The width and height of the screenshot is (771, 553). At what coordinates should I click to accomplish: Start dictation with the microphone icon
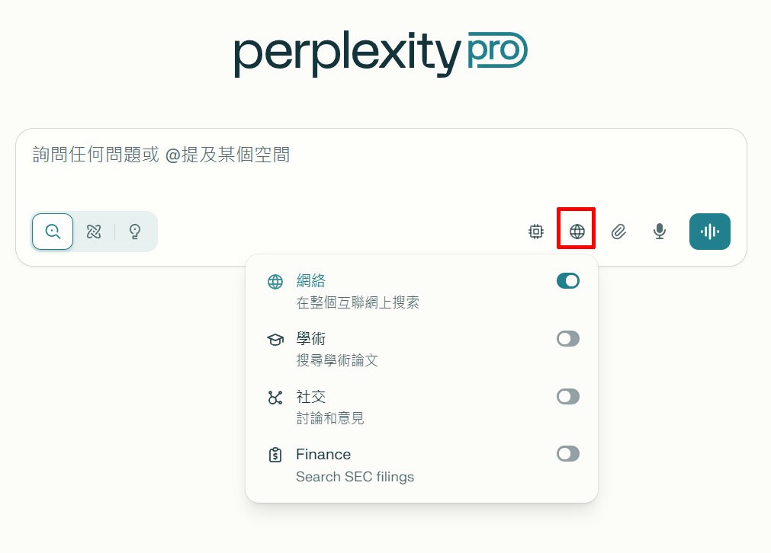click(659, 232)
